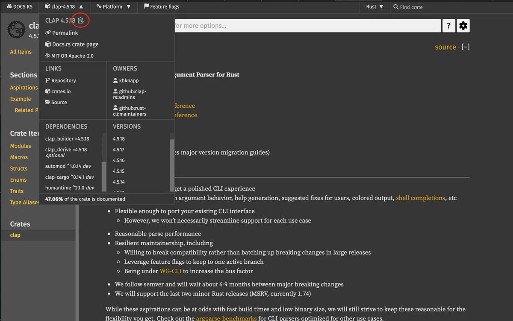Go to Example section in sidebar

21,99
